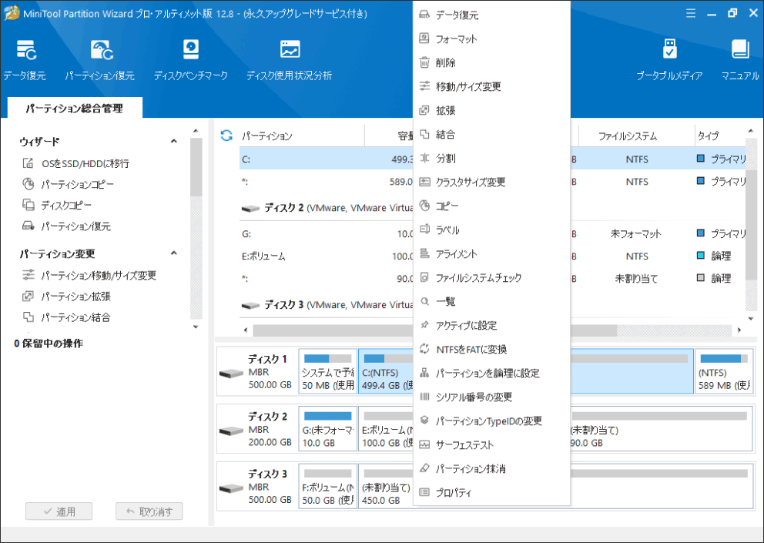
Task: Click the ファイルシステム column header
Action: tap(636, 136)
